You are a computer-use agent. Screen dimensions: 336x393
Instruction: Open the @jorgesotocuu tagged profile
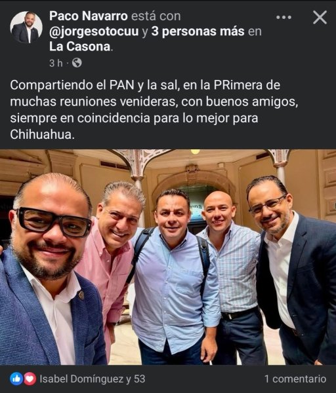(x=94, y=31)
